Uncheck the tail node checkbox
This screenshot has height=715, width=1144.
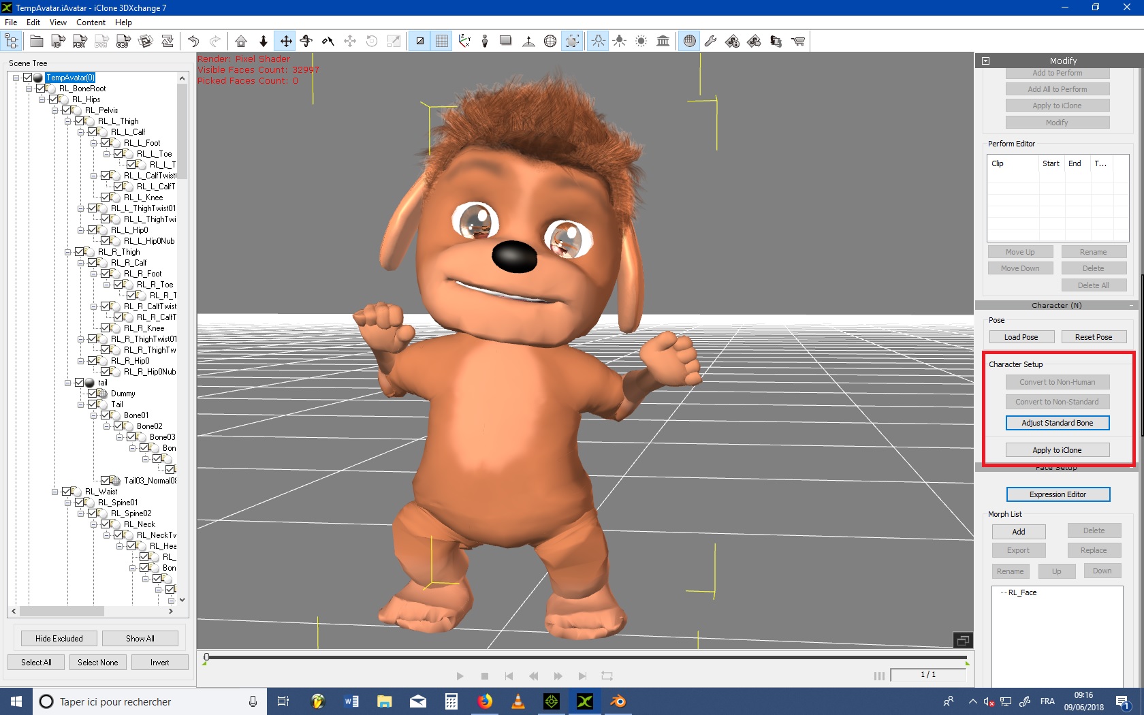80,383
